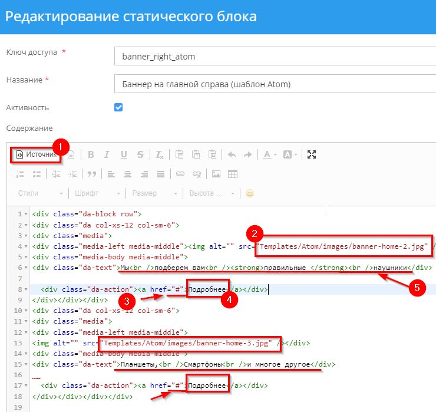Toggle bold formatting in editor toolbar

(x=91, y=154)
